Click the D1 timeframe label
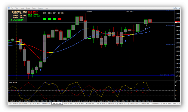188x112 pixels. pyautogui.click(x=45, y=13)
